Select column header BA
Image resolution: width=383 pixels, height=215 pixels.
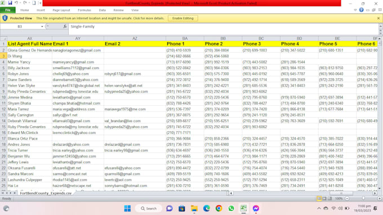[185, 38]
